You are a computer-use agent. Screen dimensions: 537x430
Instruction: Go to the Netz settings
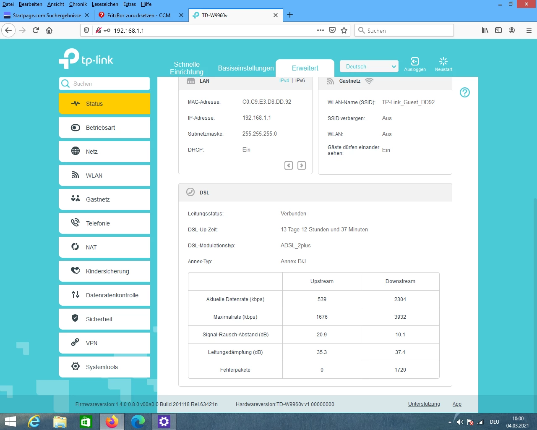coord(104,152)
